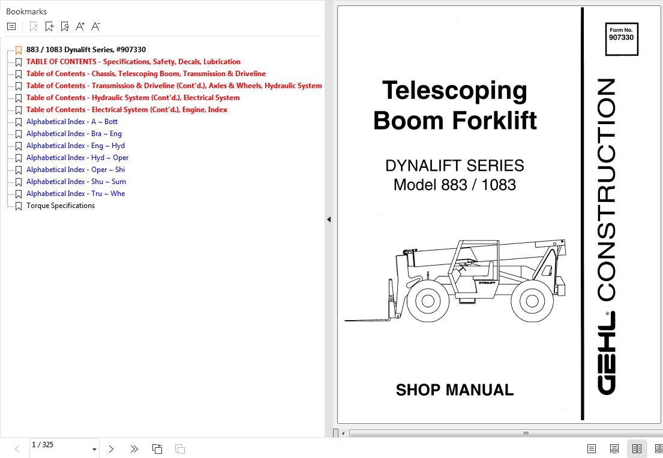Go to Alphabetical Index Shu ~ Sum
Screen dimensions: 663x458
click(x=76, y=182)
